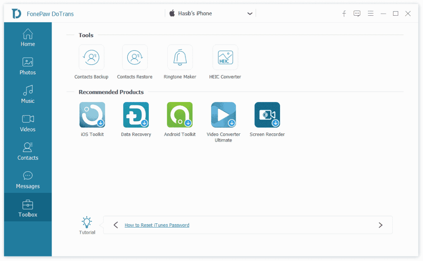Image resolution: width=423 pixels, height=261 pixels.
Task: Open the How to Reset iTunes Password tutorial
Action: coord(157,225)
